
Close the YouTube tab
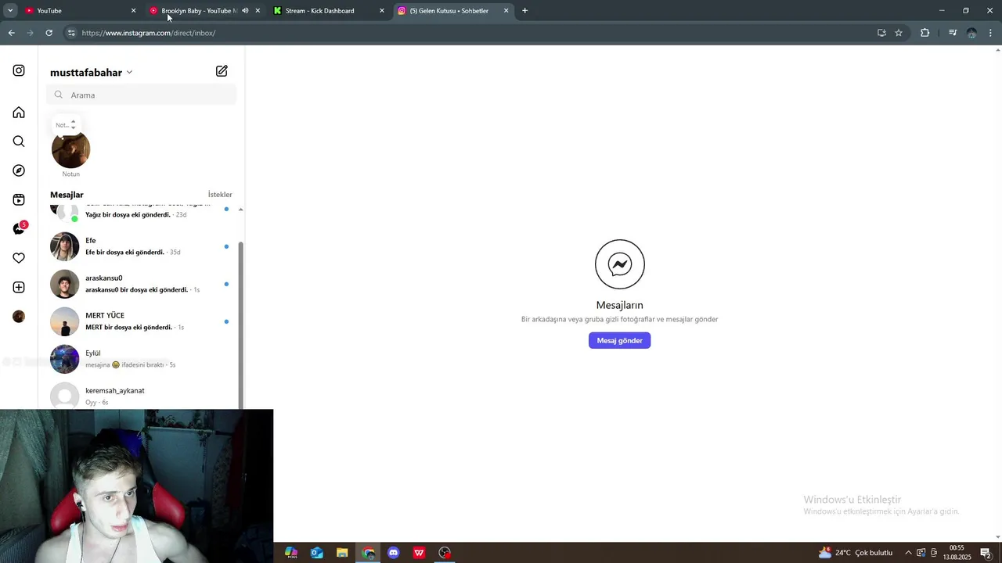(x=133, y=11)
